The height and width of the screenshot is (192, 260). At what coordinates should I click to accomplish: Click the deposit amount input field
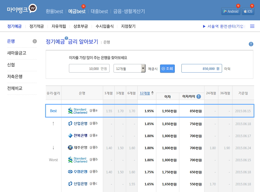(89, 69)
